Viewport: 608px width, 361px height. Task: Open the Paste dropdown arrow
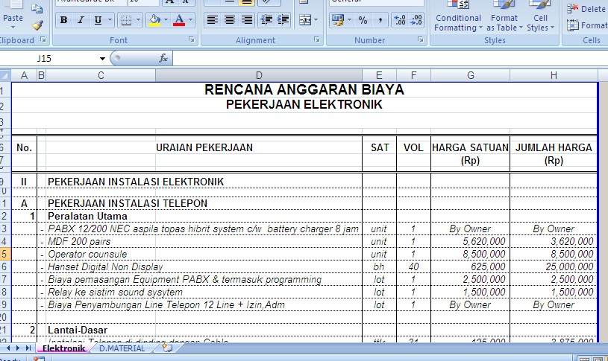[13, 27]
